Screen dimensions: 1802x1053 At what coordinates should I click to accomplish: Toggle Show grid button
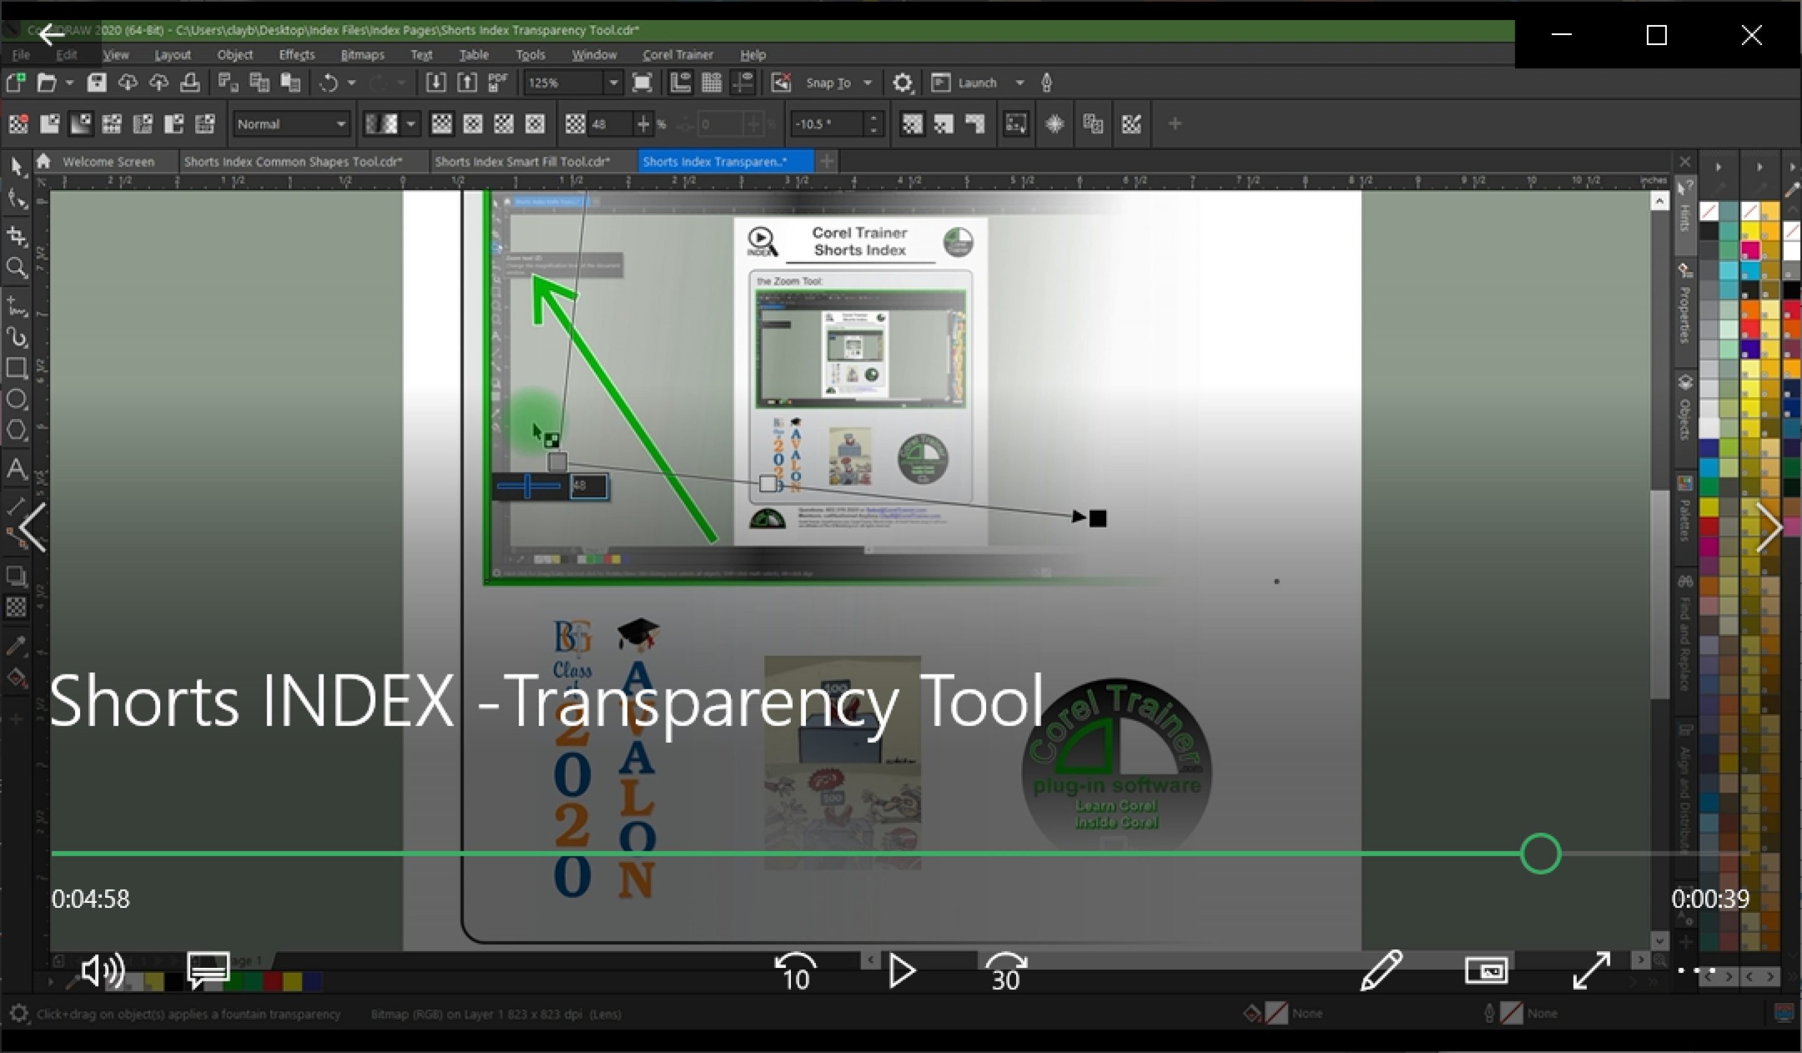(711, 83)
